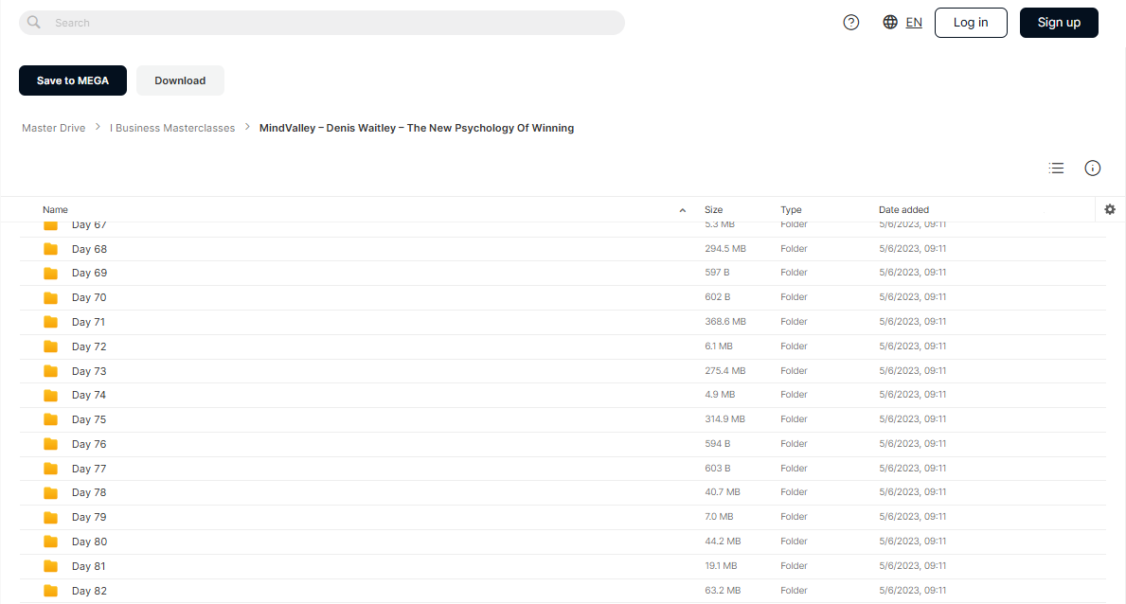Click current folder breadcrumb MindValley title
Viewport: 1126px width, 604px height.
coord(417,128)
